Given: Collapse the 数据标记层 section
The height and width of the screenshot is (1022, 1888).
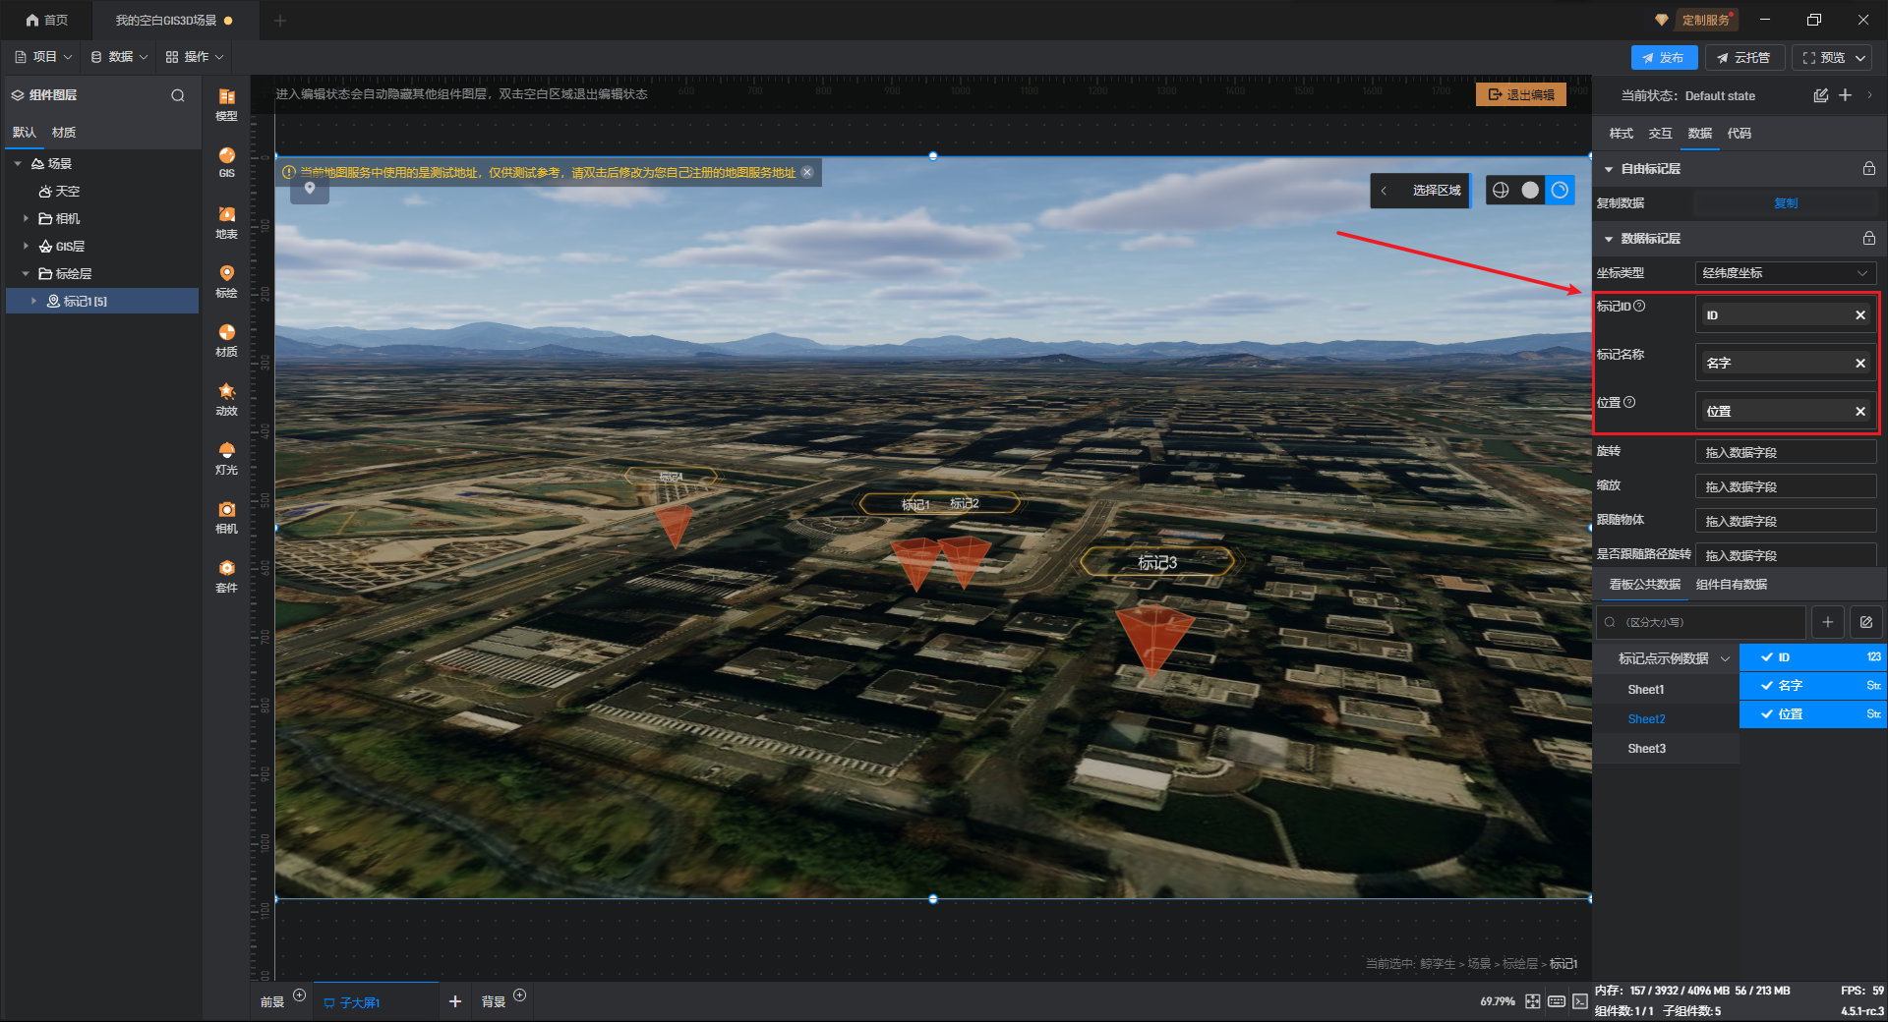Looking at the screenshot, I should pos(1609,239).
